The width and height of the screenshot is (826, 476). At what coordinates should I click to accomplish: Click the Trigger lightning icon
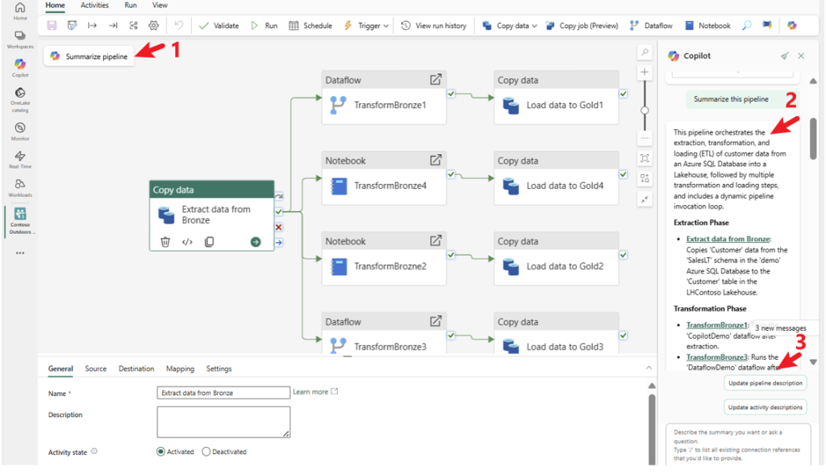coord(348,25)
